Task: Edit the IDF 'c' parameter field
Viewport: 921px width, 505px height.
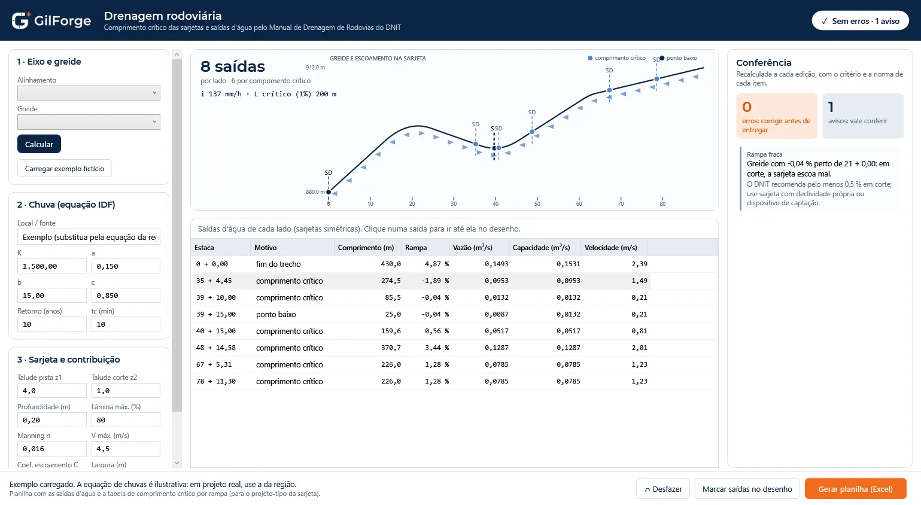Action: pyautogui.click(x=126, y=296)
